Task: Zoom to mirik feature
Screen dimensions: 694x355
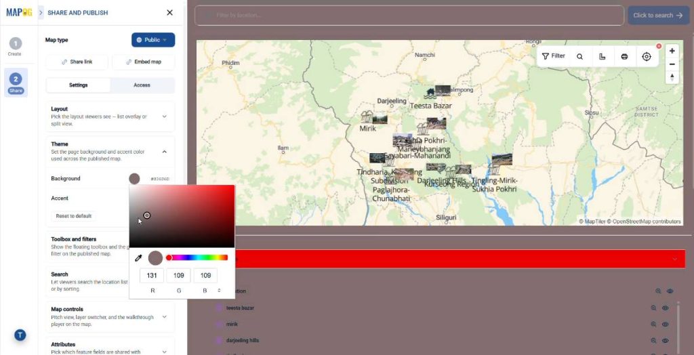Action: pyautogui.click(x=653, y=324)
